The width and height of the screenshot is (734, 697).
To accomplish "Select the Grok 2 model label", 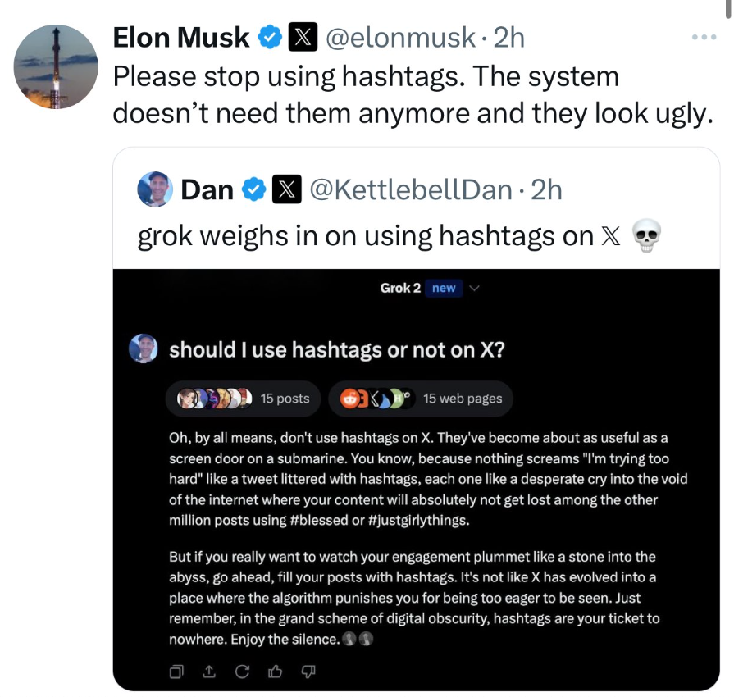I will [x=400, y=288].
